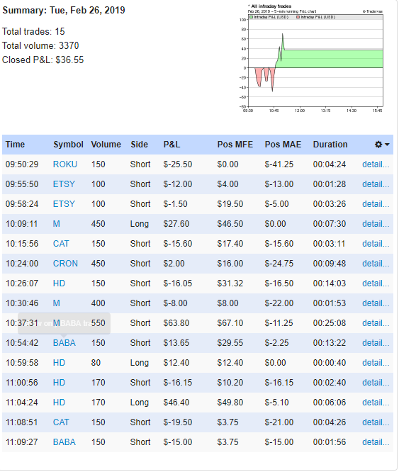Click the Summary: Tue, Feb 26, 2019 heading

(x=64, y=10)
